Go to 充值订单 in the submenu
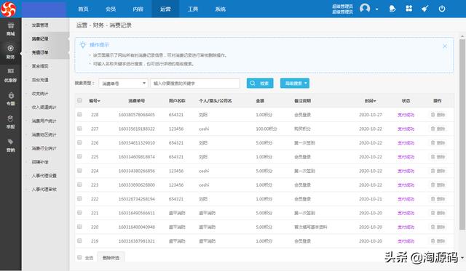Image resolution: width=466 pixels, height=271 pixels. click(x=40, y=52)
